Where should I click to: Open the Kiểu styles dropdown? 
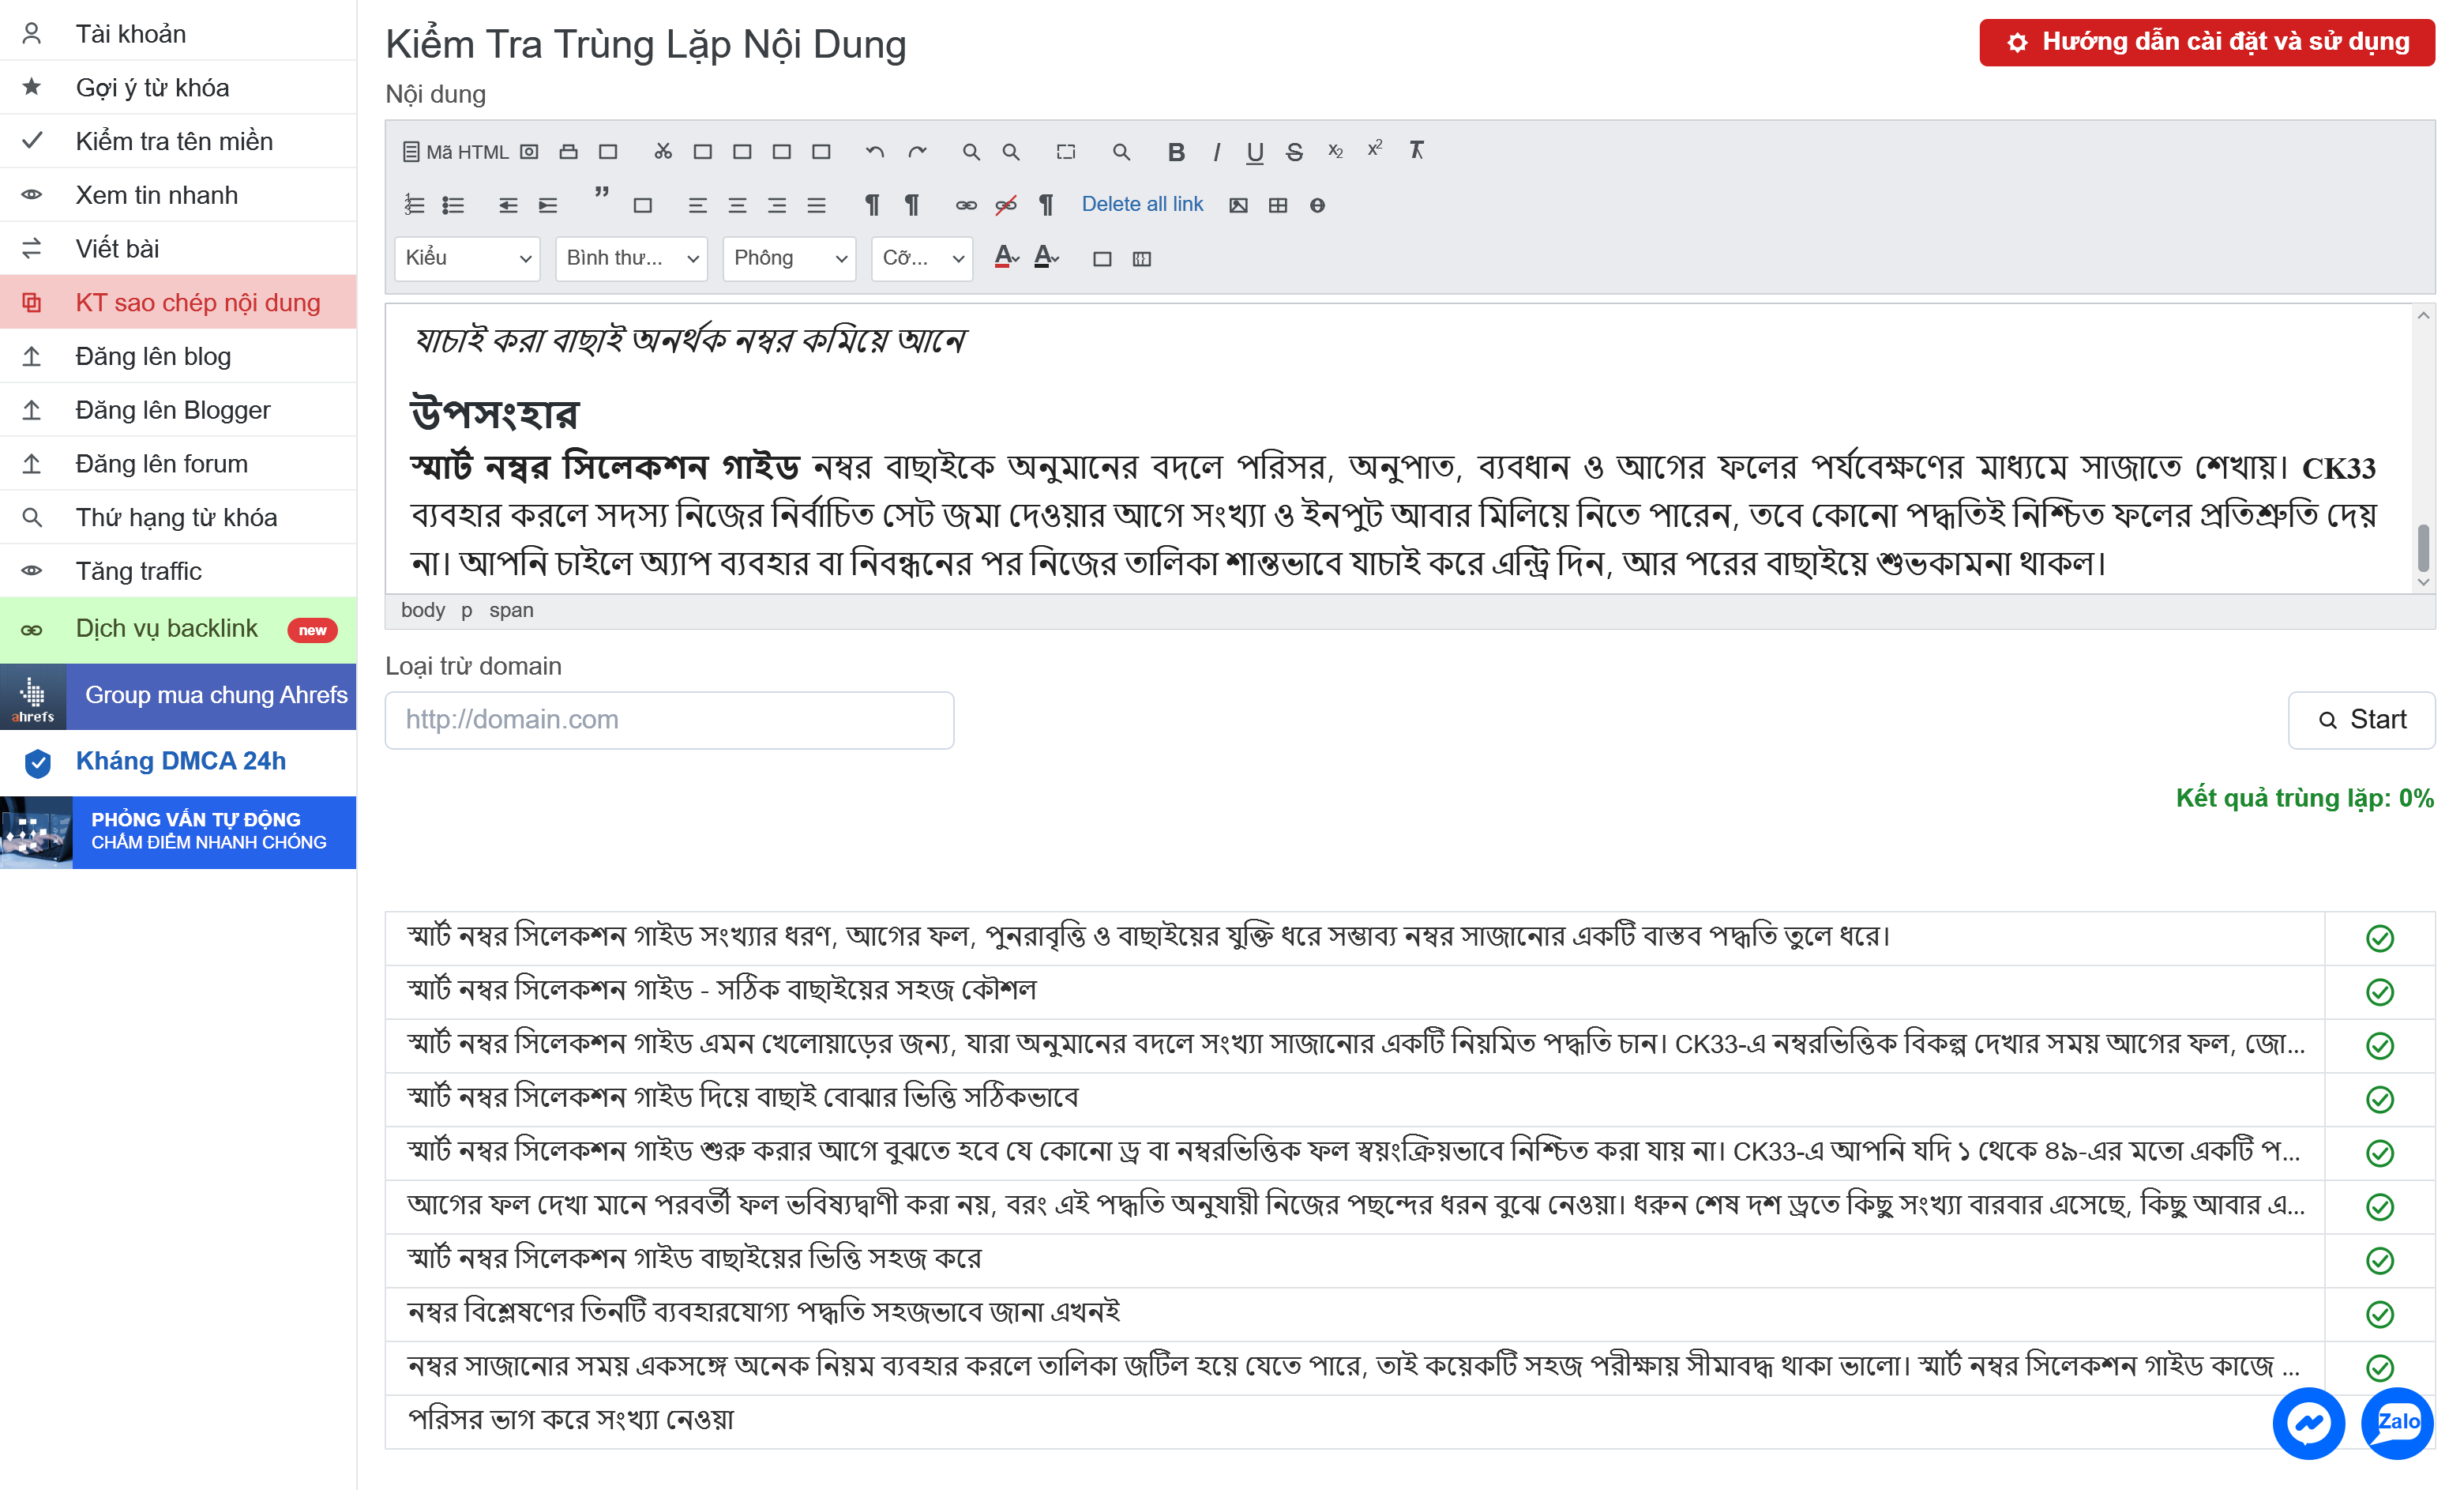(467, 258)
